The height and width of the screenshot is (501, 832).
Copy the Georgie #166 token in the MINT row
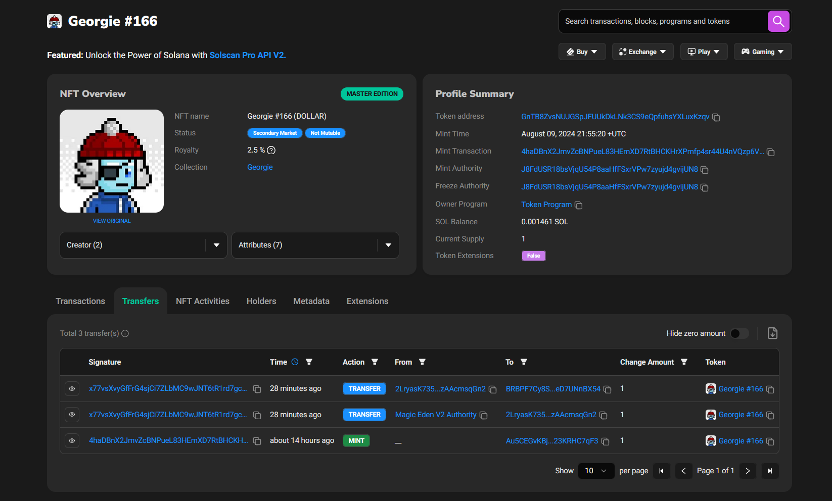click(x=770, y=441)
